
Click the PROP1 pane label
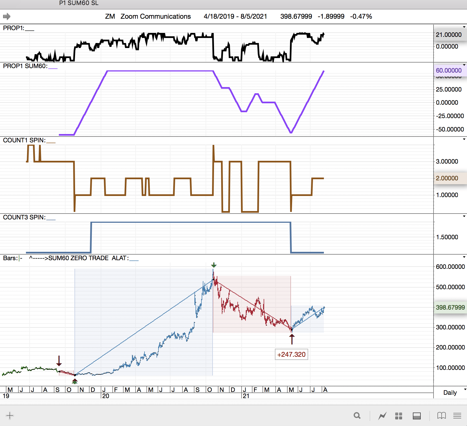click(14, 28)
